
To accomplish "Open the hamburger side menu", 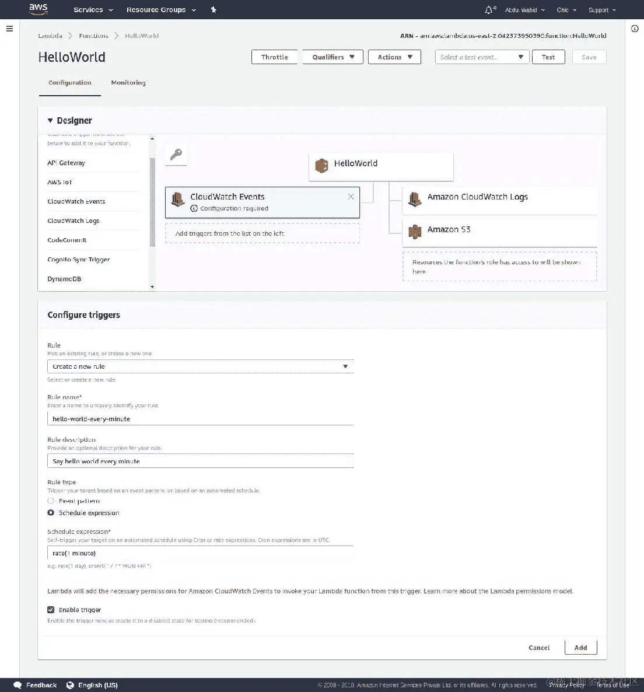I will (x=9, y=29).
